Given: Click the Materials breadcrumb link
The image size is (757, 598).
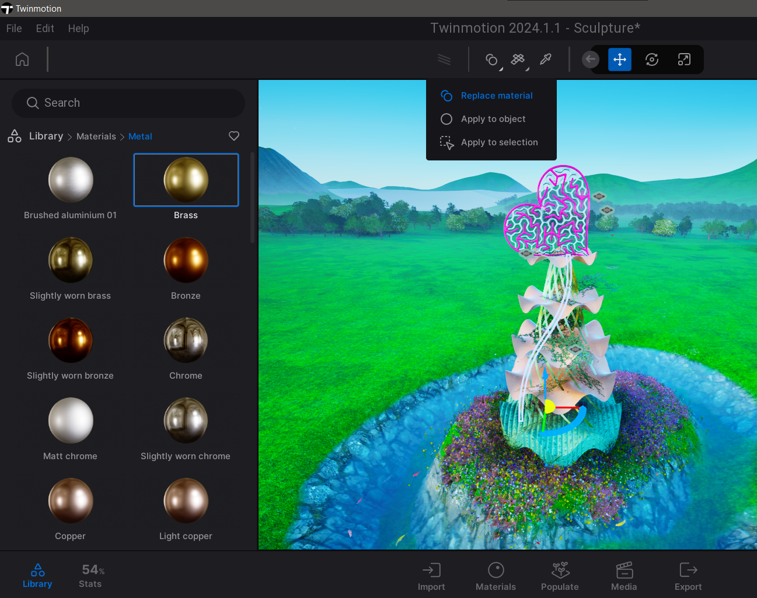Looking at the screenshot, I should point(96,137).
